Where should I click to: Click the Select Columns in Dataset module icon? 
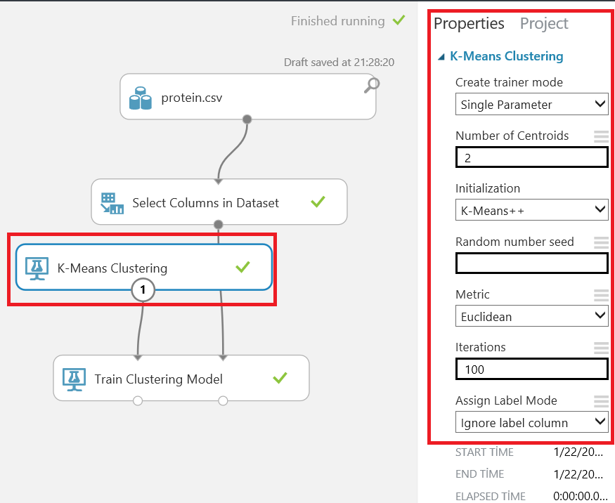point(111,203)
